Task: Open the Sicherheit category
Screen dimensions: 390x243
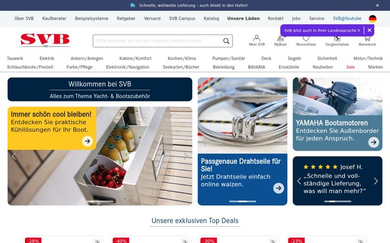Action: 327,58
